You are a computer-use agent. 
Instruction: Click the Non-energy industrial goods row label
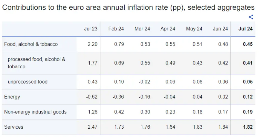coord(35,112)
